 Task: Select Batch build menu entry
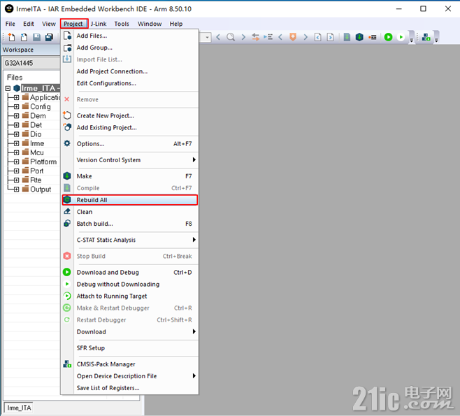[129, 224]
